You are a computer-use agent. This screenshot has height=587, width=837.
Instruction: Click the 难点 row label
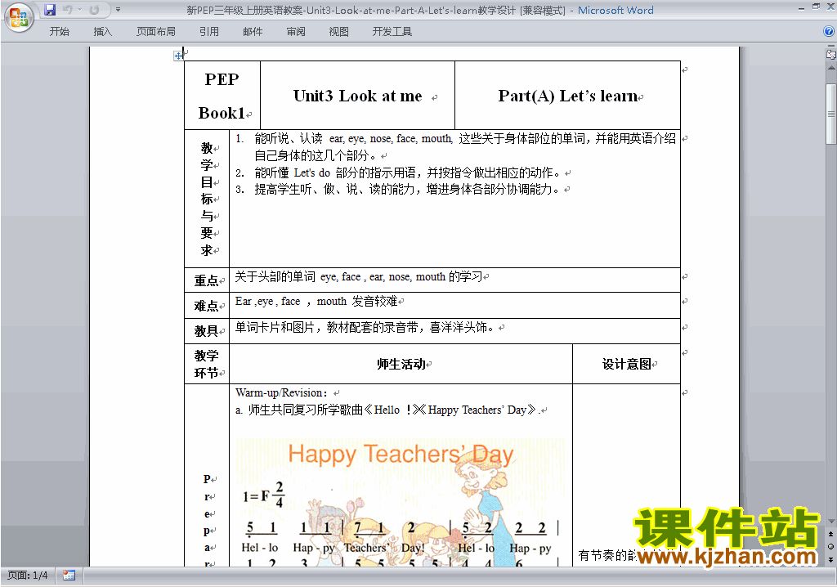tap(207, 306)
